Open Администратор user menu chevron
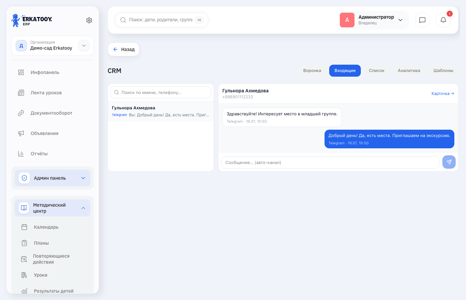The width and height of the screenshot is (466, 300). pyautogui.click(x=400, y=20)
